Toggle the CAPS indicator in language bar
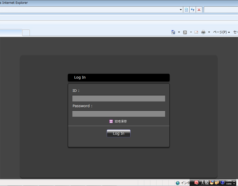 229,181
